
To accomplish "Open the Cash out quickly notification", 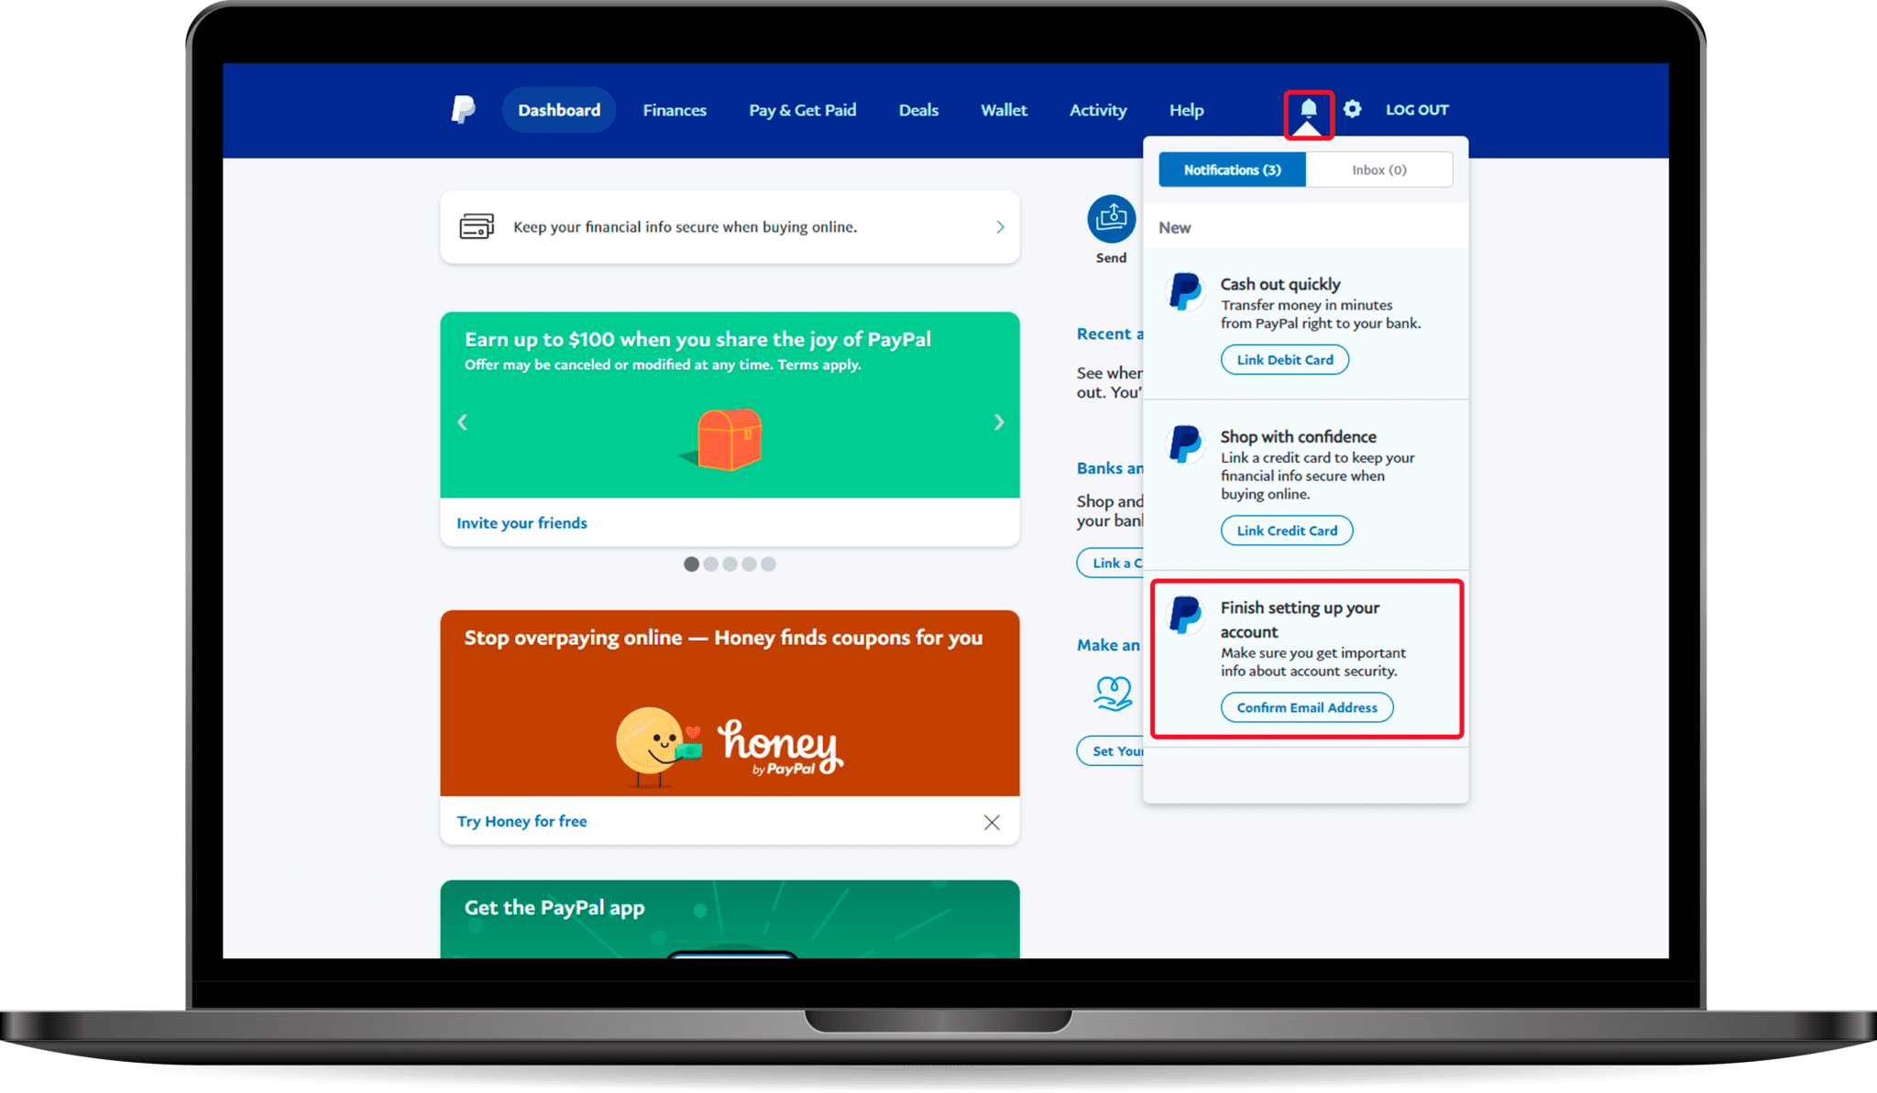I will click(1306, 323).
